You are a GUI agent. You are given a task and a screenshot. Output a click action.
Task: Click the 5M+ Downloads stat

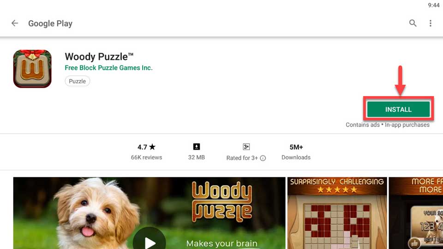(296, 152)
